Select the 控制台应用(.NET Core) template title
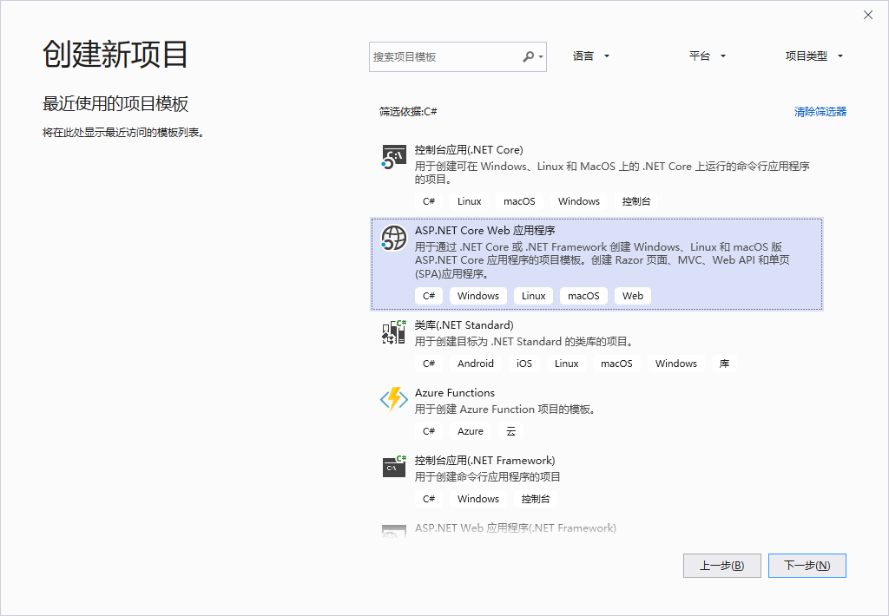The width and height of the screenshot is (889, 616). click(468, 149)
